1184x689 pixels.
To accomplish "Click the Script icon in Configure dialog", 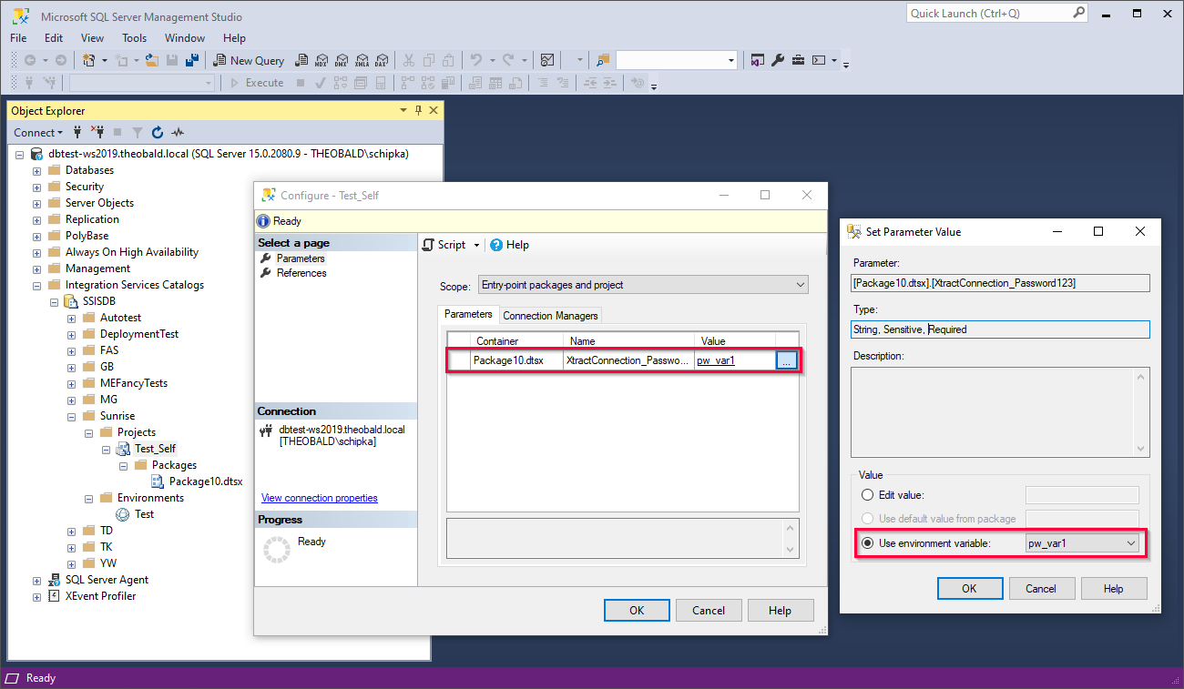I will pos(429,245).
